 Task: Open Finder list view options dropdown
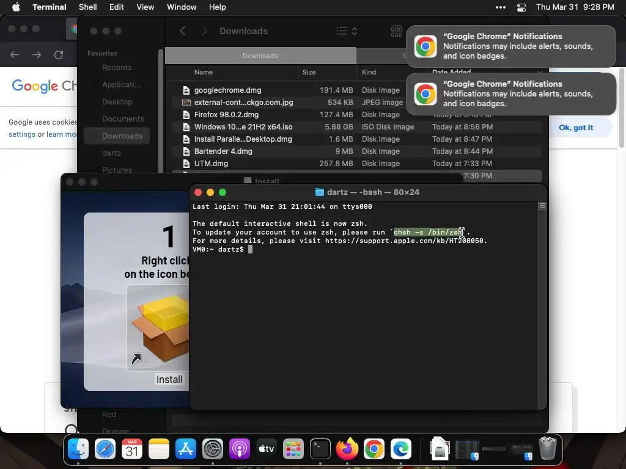click(347, 31)
